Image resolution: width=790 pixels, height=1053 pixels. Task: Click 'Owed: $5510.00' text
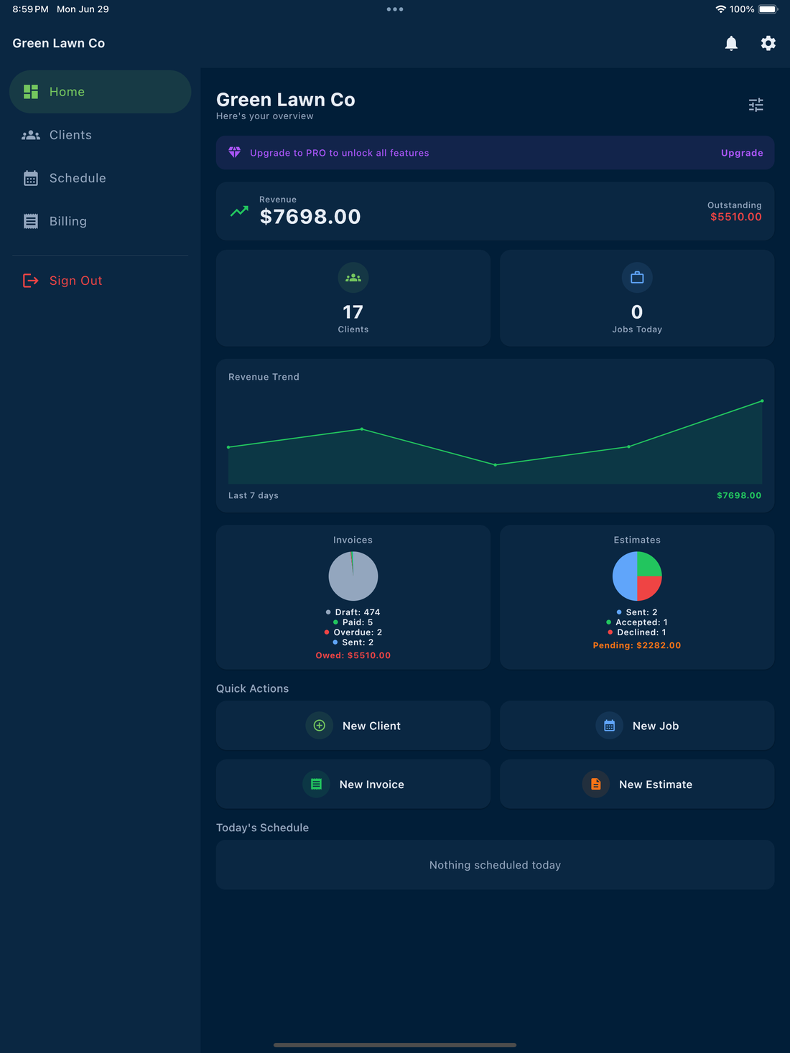(353, 655)
